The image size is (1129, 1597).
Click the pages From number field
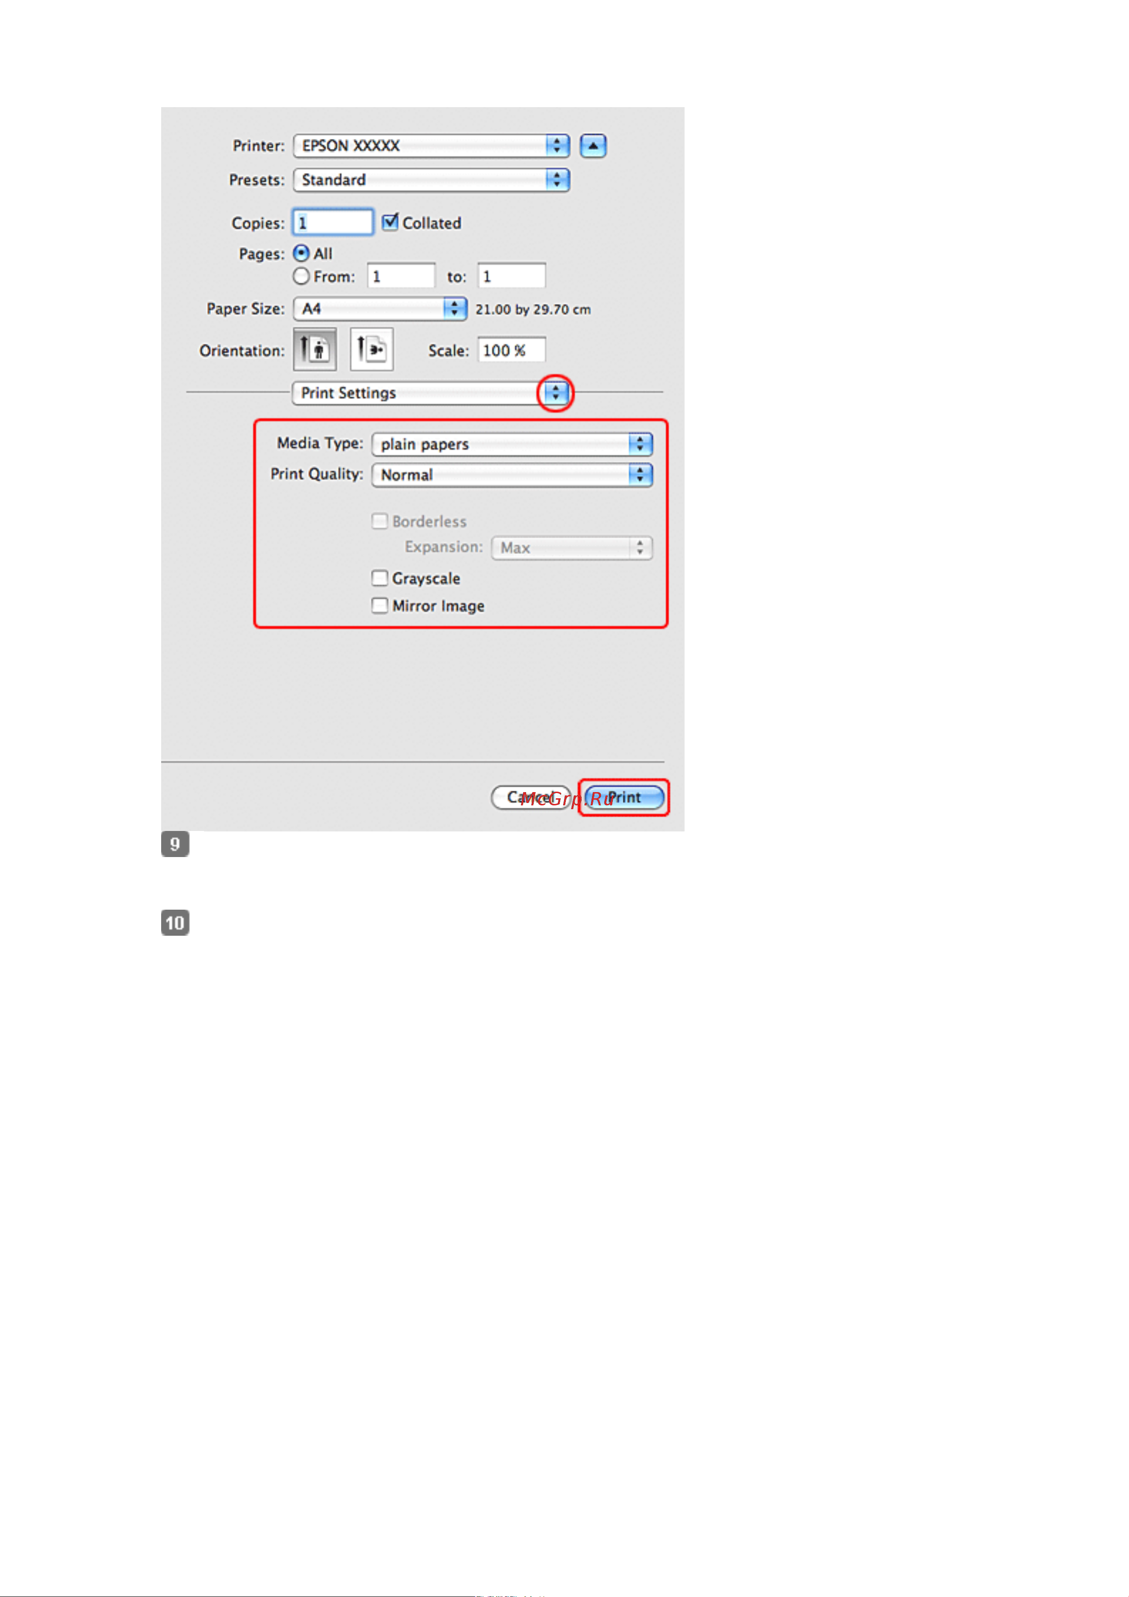(401, 276)
